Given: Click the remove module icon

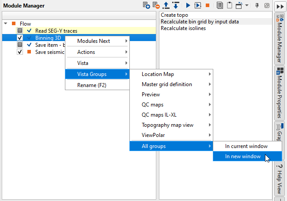Looking at the screenshot, I should coord(156,5).
